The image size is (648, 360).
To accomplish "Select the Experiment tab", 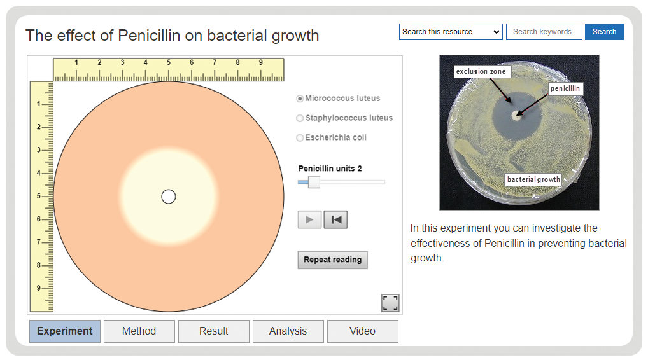I will click(65, 331).
